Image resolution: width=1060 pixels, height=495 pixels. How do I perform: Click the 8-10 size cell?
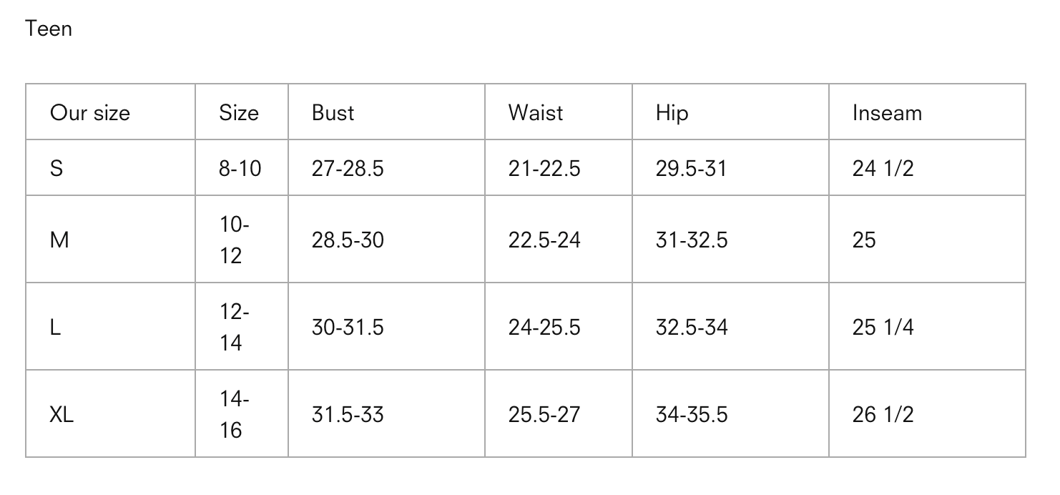(240, 169)
